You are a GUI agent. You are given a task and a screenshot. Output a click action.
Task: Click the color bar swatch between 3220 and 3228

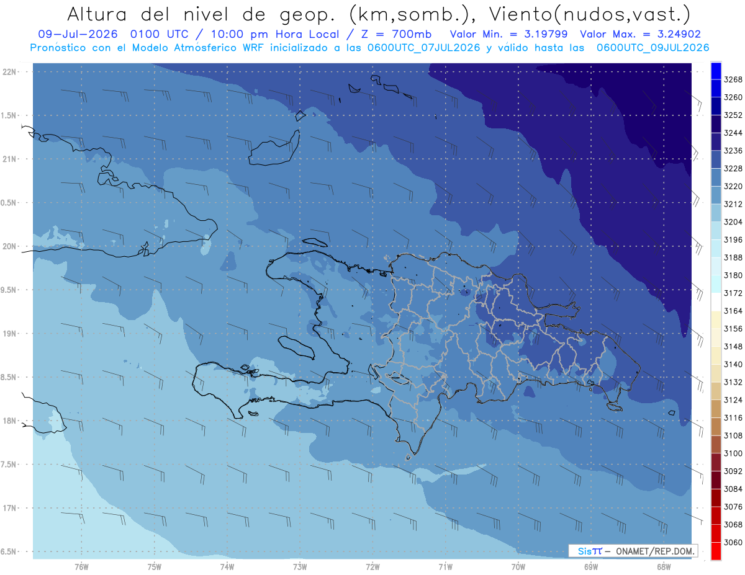point(716,177)
